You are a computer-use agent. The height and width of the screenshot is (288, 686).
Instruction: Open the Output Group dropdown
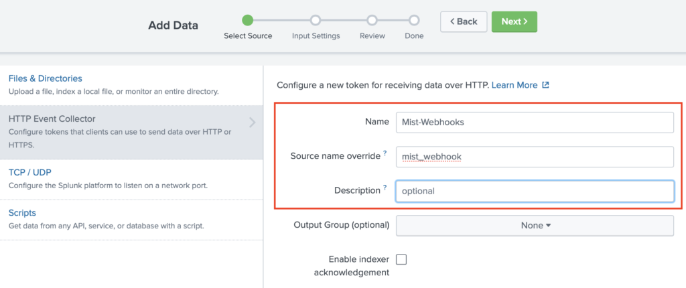[535, 226]
